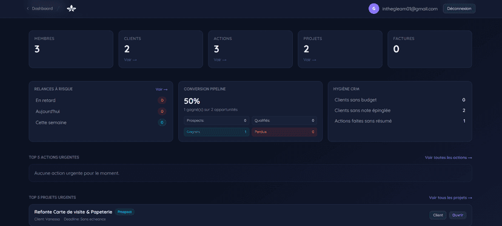Click the Top 5 Projets Urgents heading
Screen dimensions: 502x226
point(52,198)
